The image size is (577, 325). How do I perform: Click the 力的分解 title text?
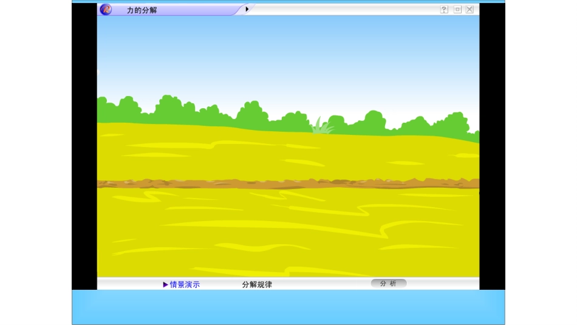point(142,10)
